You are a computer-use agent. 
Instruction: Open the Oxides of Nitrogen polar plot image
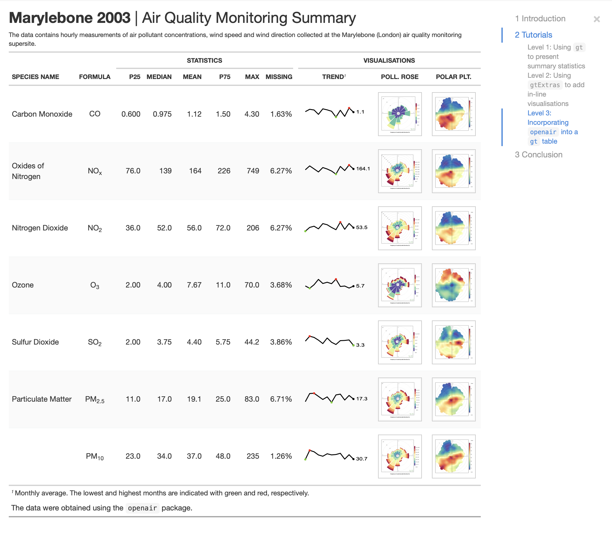pos(454,171)
